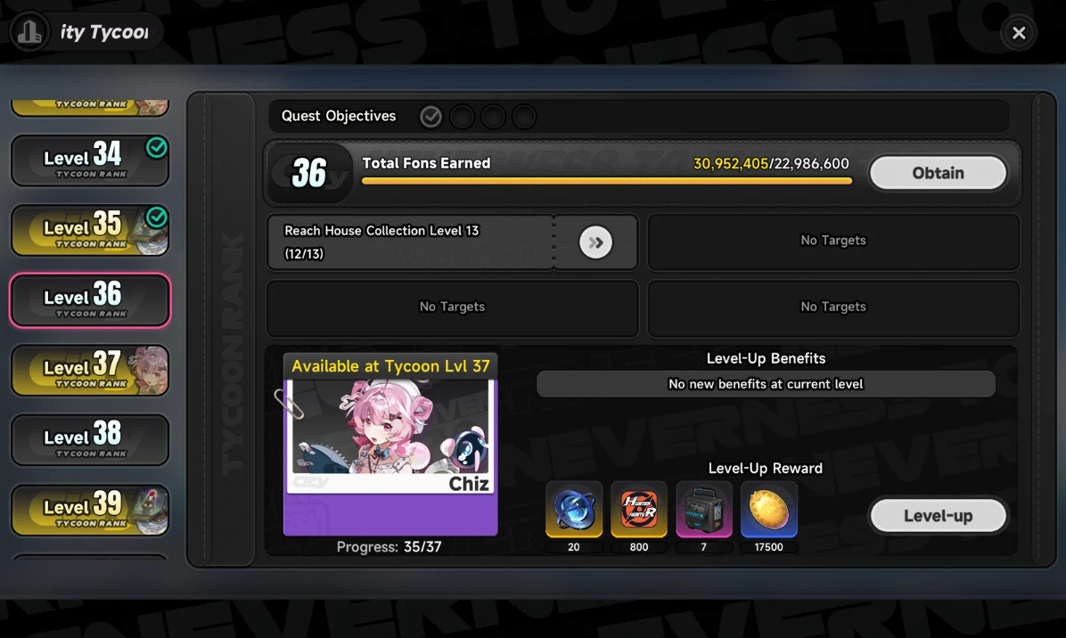Go to House Collection quest via arrow
This screenshot has width=1066, height=638.
[595, 242]
